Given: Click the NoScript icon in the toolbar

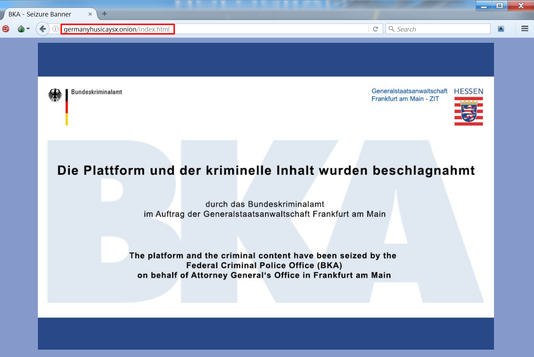Looking at the screenshot, I should (6, 29).
